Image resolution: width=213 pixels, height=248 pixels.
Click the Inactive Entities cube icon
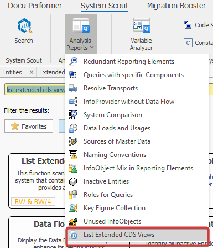coord(73,181)
